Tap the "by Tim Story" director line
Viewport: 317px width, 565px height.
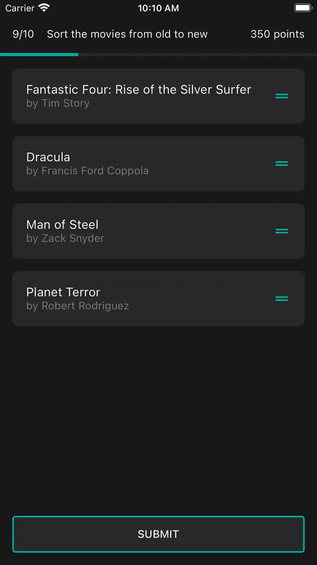(58, 103)
